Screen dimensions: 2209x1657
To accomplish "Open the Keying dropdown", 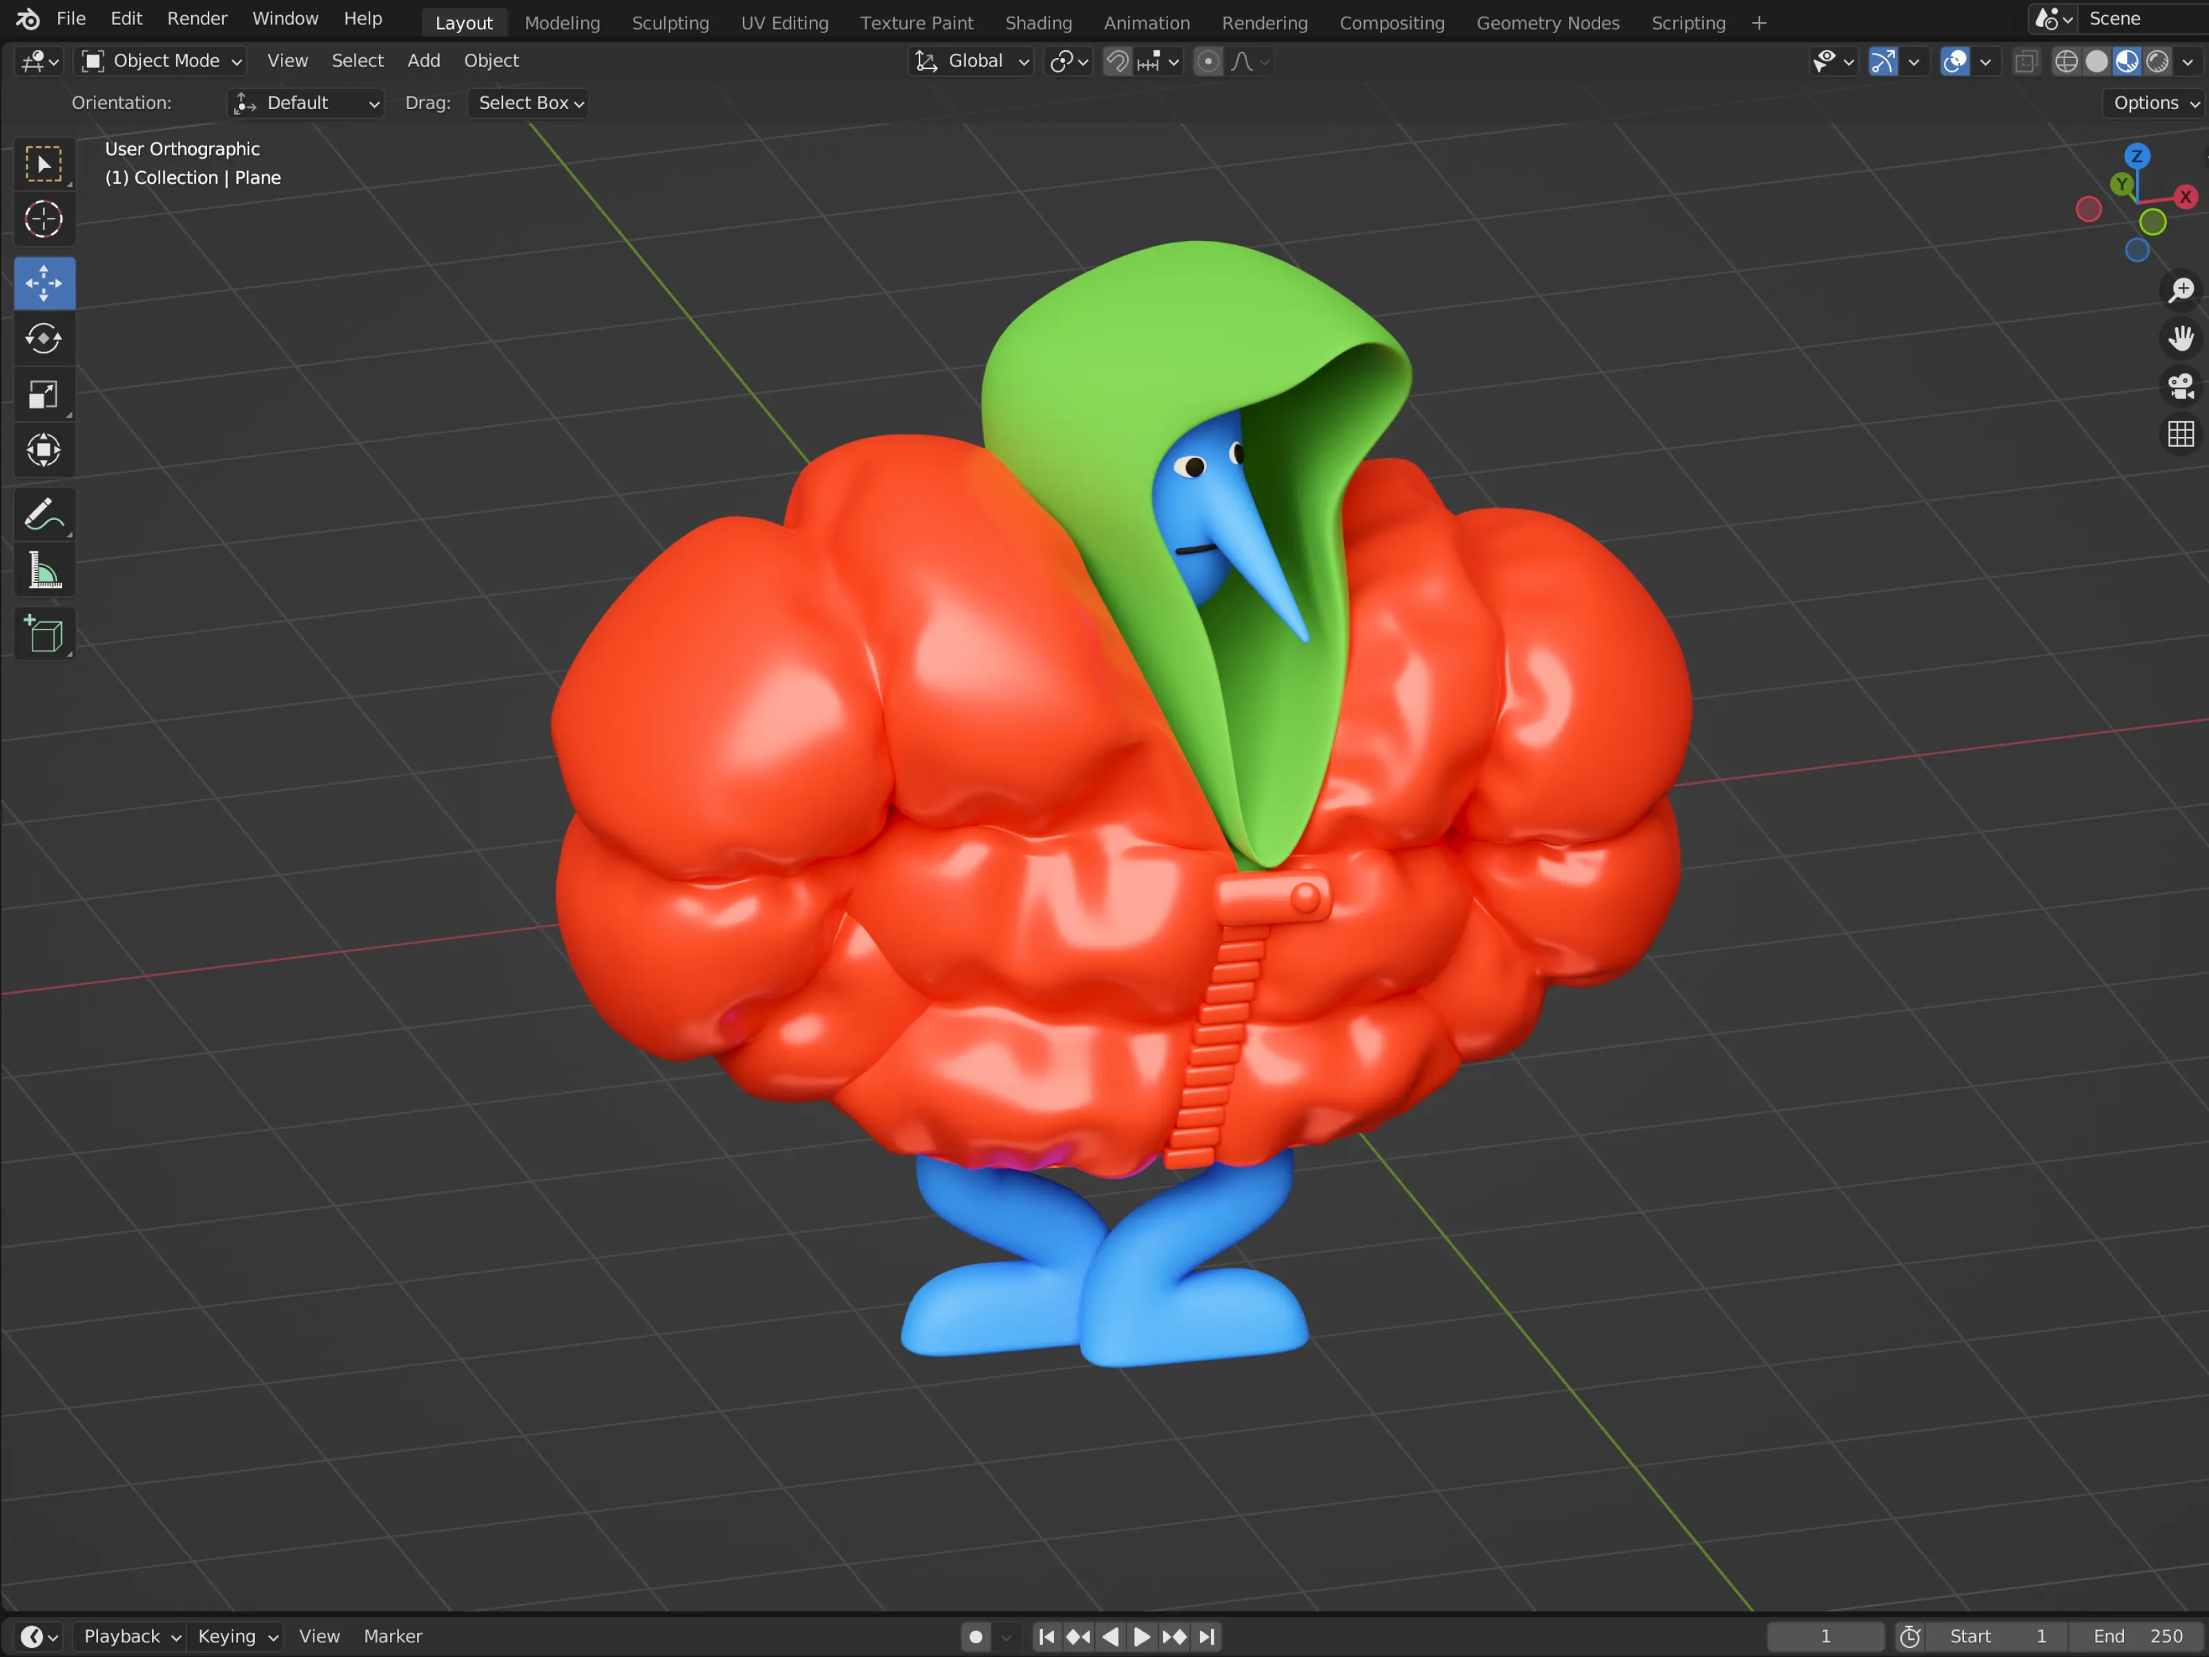I will tap(237, 1636).
